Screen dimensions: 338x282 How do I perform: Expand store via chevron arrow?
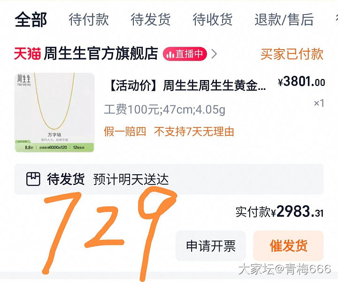tap(214, 54)
